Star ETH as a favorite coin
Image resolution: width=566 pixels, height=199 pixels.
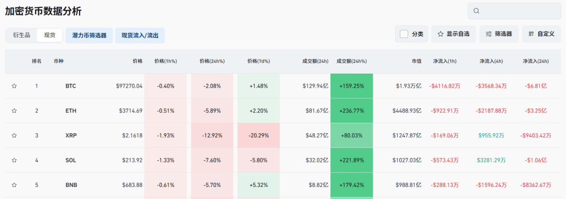[x=14, y=111]
